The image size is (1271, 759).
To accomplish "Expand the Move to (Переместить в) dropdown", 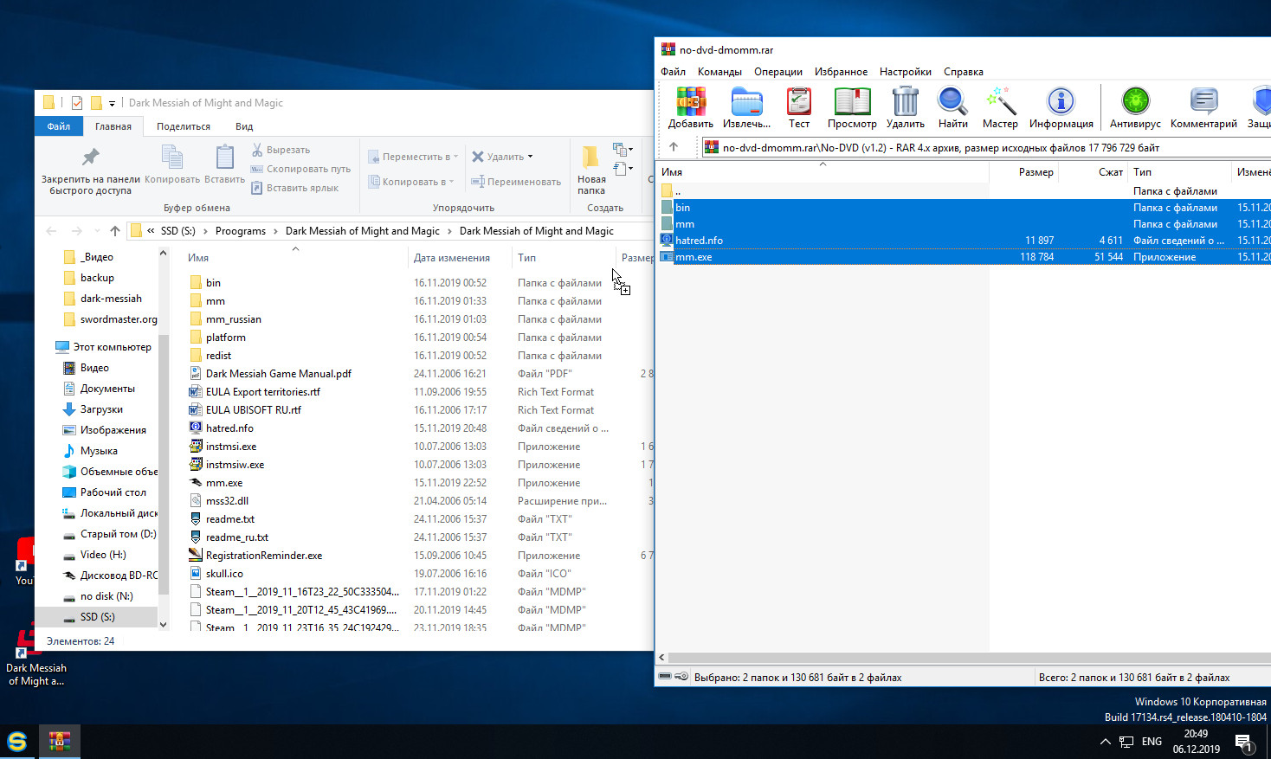I will [416, 157].
